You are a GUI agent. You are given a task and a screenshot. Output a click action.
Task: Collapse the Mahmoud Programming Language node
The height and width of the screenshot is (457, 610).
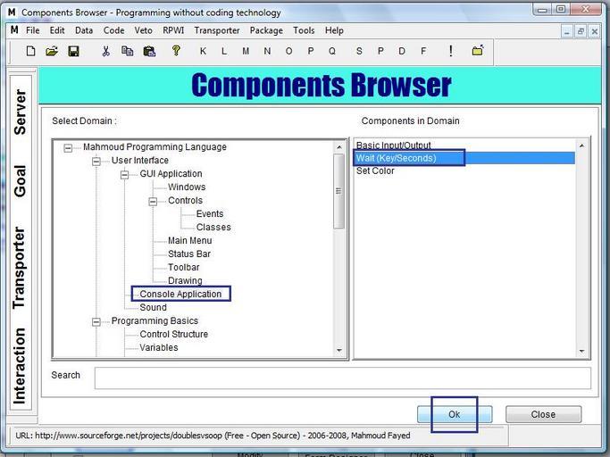68,147
